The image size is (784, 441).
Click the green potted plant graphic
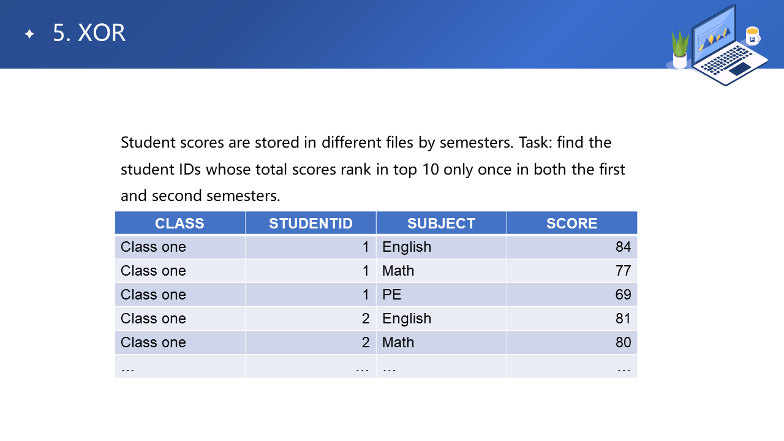680,48
